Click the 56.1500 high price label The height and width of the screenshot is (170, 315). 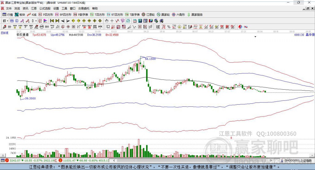click(150, 59)
